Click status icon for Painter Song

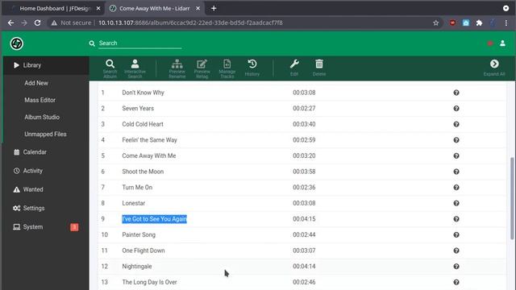(456, 234)
